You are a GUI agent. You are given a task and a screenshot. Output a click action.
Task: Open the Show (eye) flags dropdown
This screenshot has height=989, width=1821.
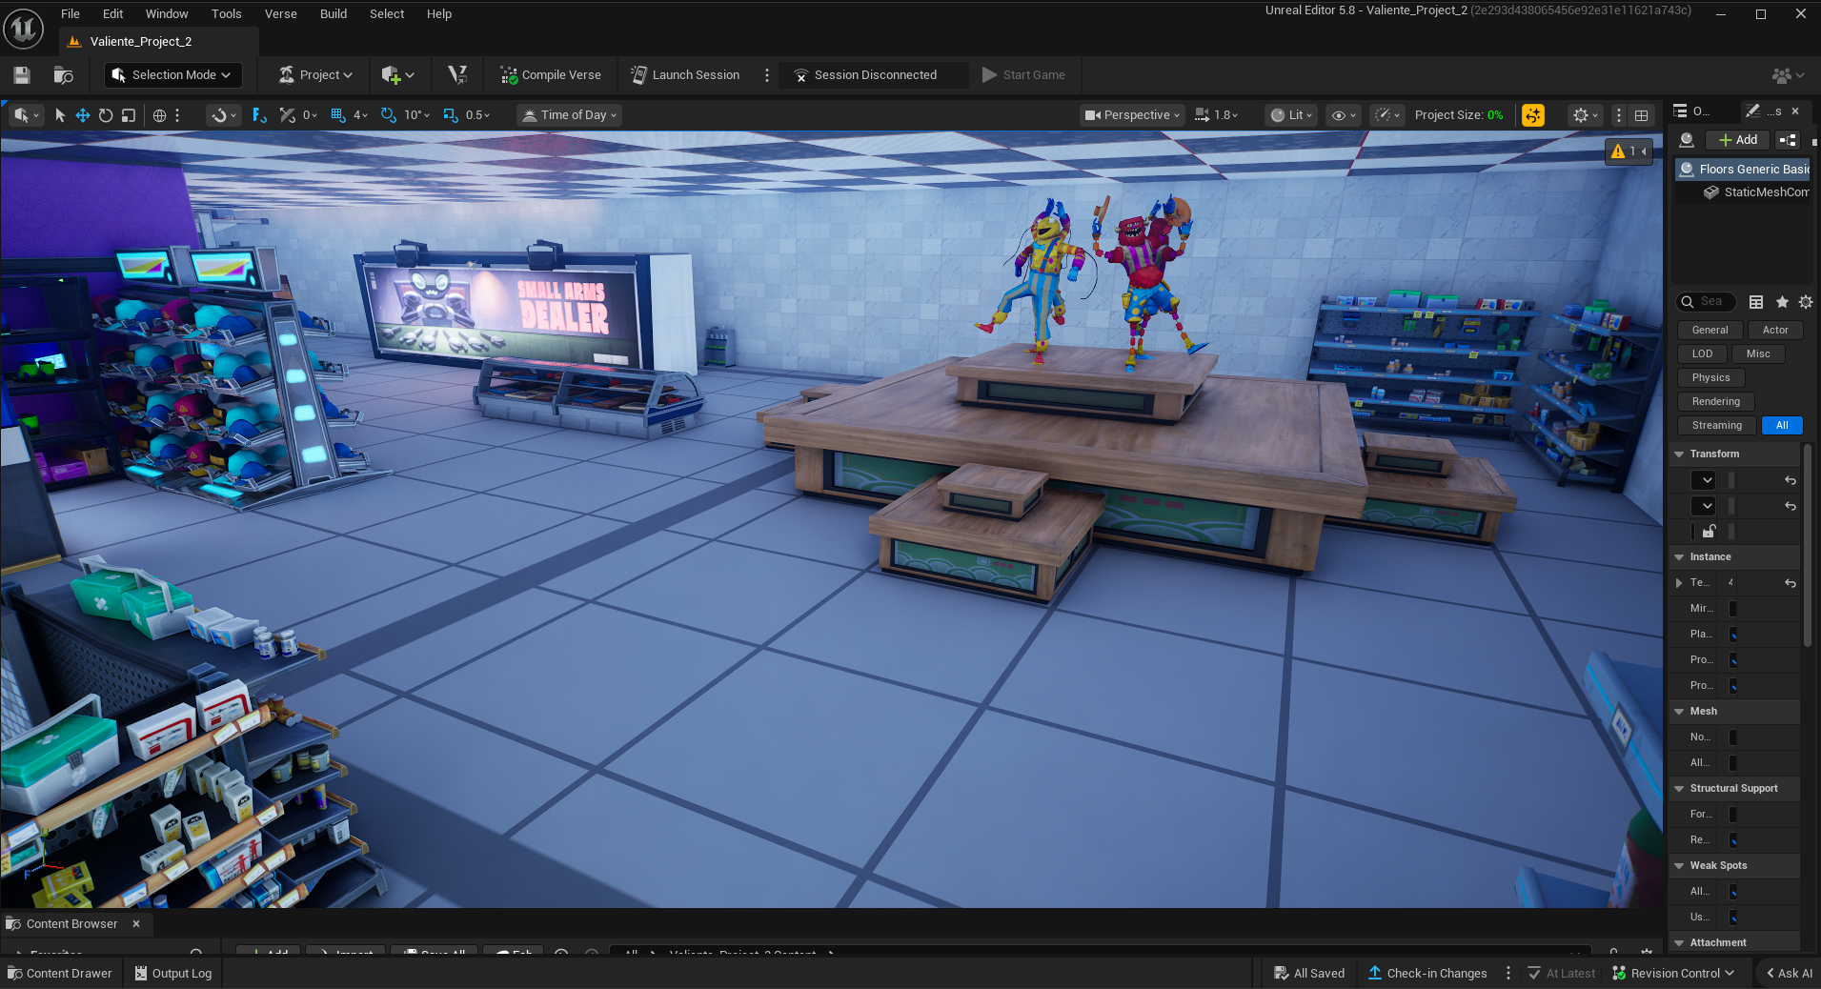(x=1344, y=115)
